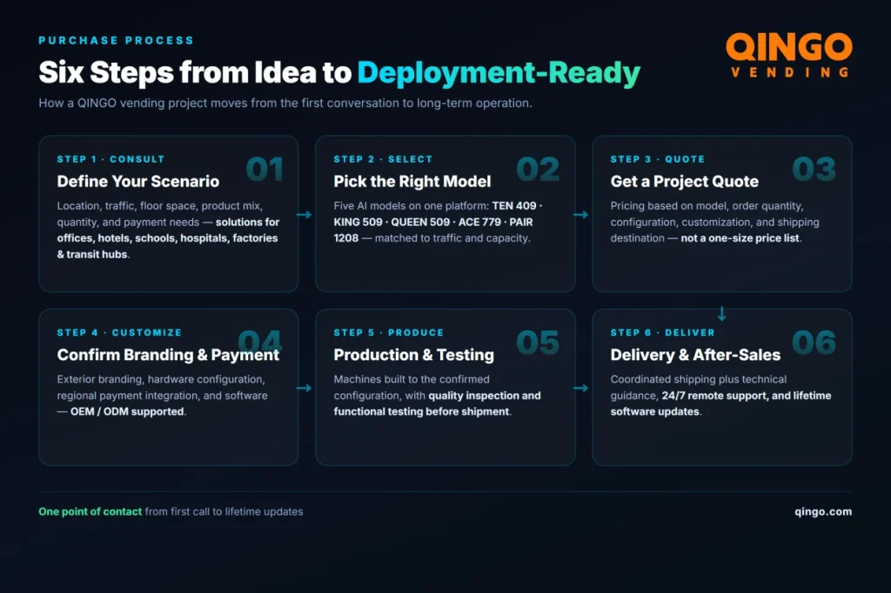The width and height of the screenshot is (891, 593).
Task: Open the qingo.com link
Action: click(823, 511)
